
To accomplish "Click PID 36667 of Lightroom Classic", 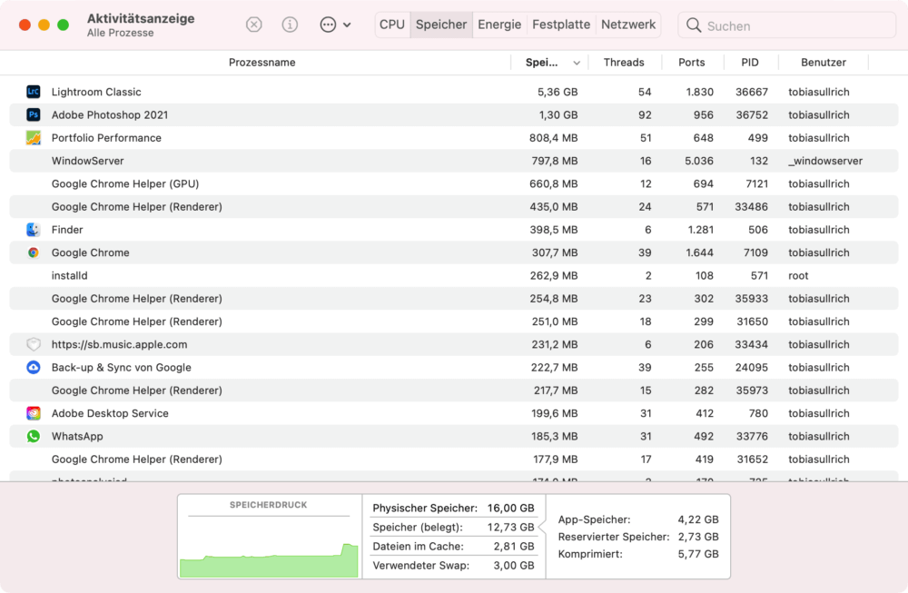I will pyautogui.click(x=752, y=92).
